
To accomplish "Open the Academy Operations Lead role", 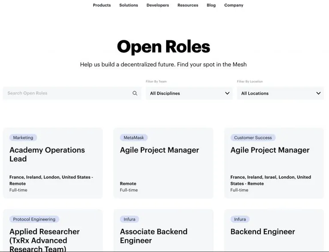I will (53, 163).
